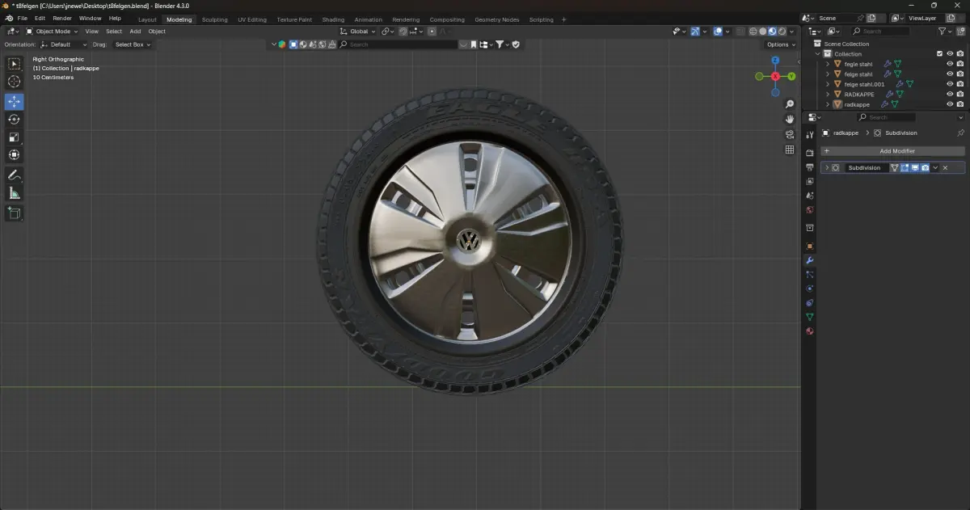Open the Object properties tab
This screenshot has height=510, width=970.
click(x=809, y=246)
